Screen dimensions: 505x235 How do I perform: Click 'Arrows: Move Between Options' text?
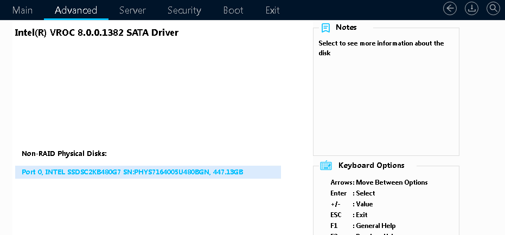pos(379,182)
